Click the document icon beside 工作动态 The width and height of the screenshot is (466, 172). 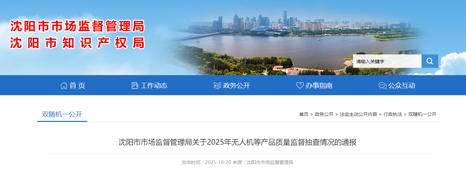[135, 85]
